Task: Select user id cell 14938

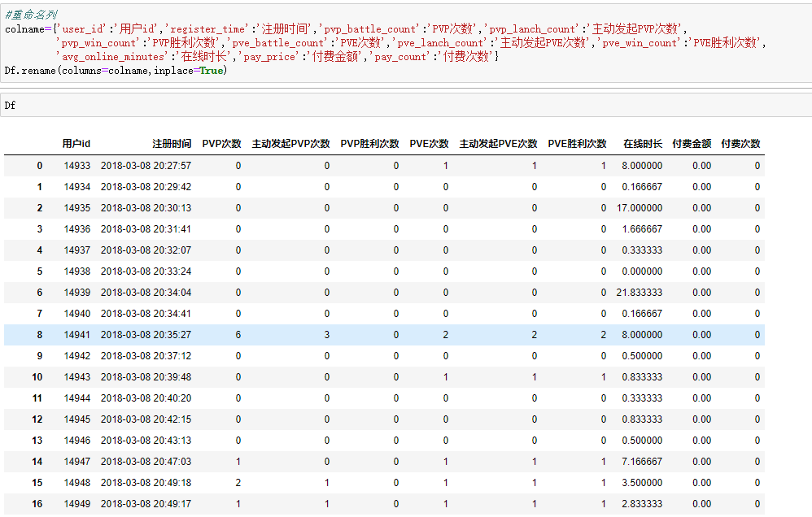Action: (77, 272)
